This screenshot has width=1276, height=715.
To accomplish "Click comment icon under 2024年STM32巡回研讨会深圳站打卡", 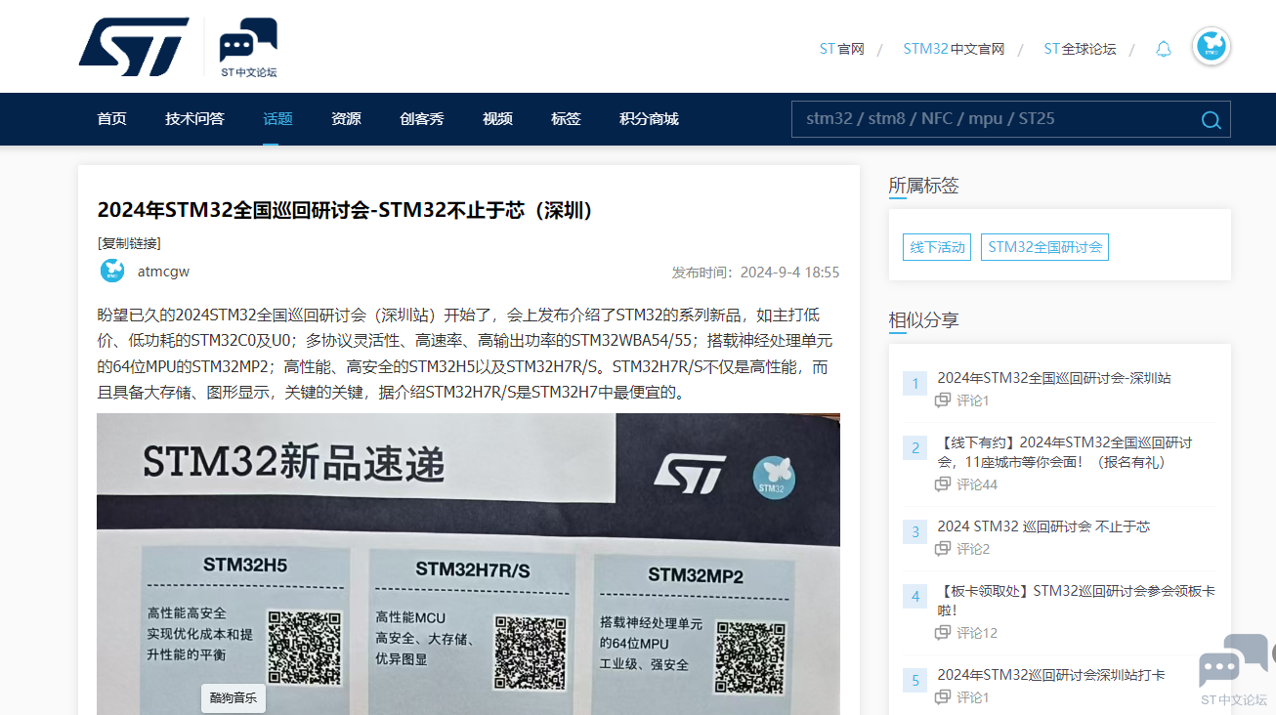I will click(x=943, y=697).
